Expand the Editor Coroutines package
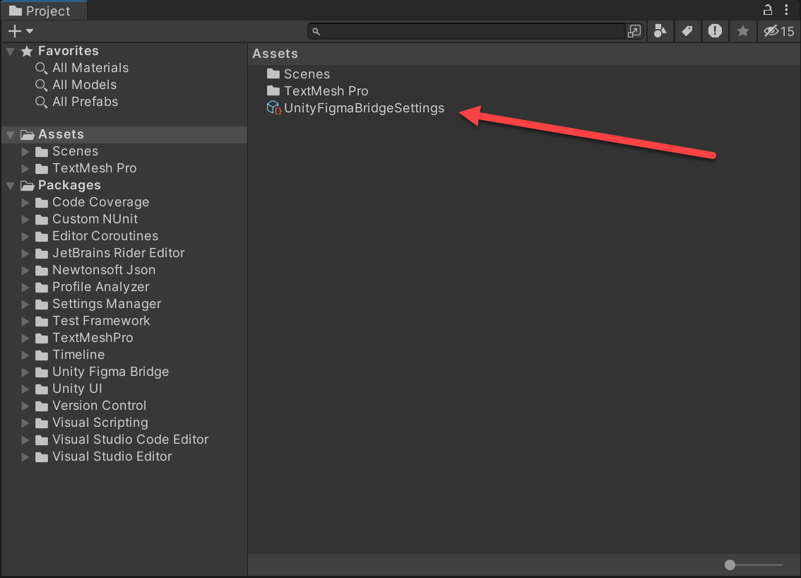The width and height of the screenshot is (801, 578). [25, 237]
